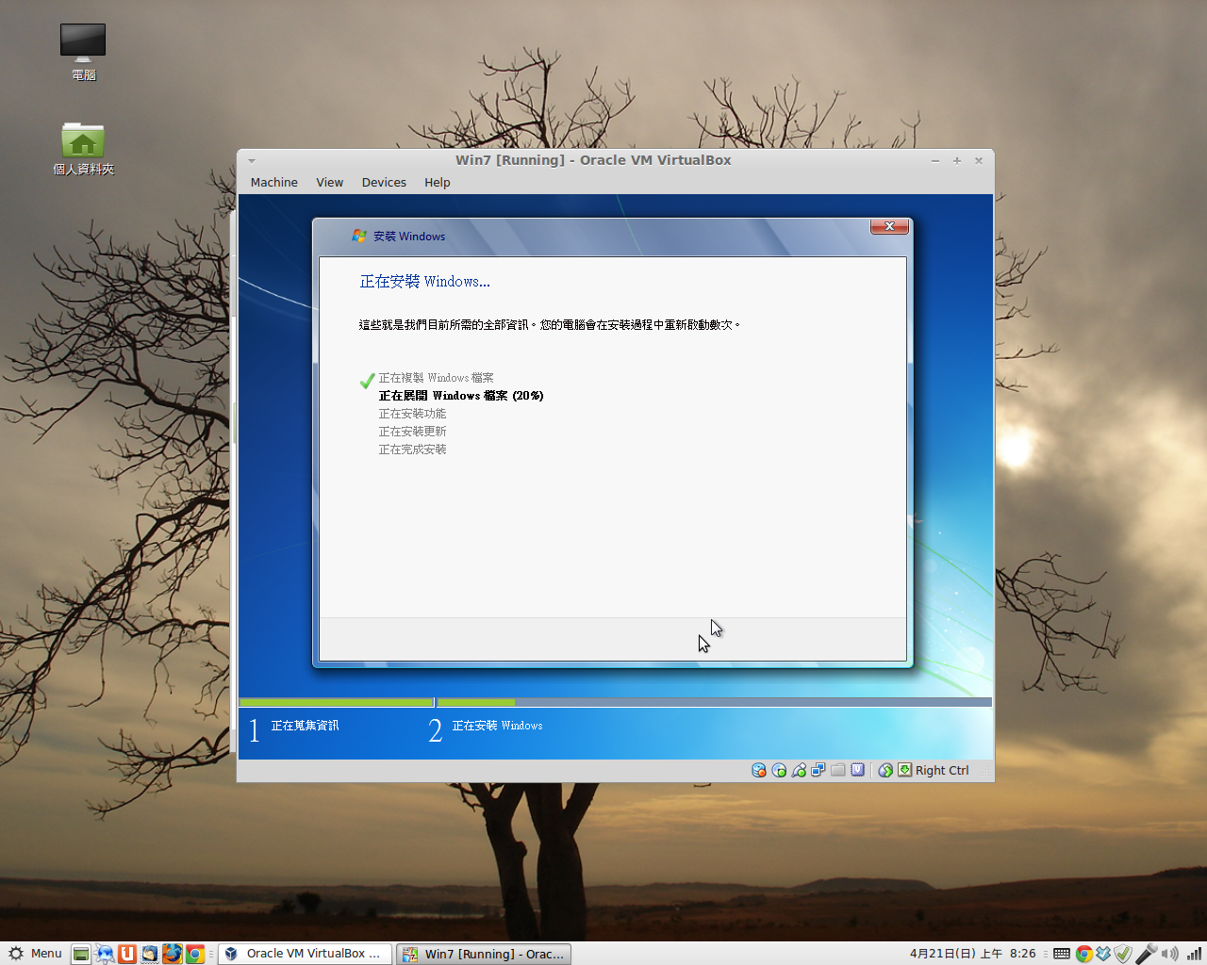Switch to Win7 [Running] taskbar item

click(x=483, y=954)
